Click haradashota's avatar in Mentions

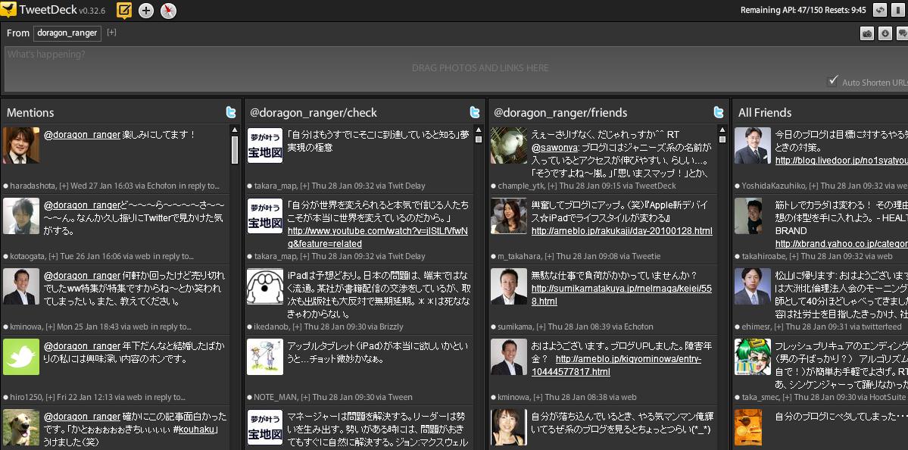(21, 145)
